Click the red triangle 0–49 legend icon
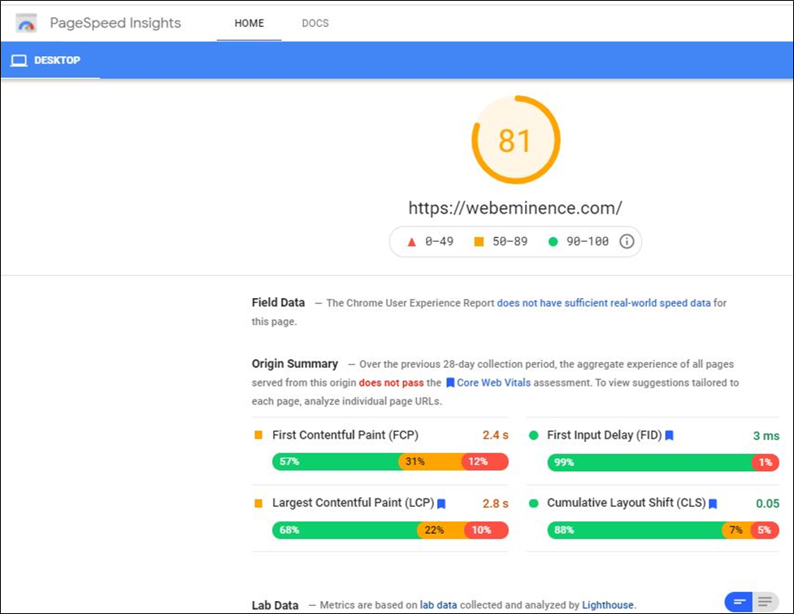 [x=412, y=242]
